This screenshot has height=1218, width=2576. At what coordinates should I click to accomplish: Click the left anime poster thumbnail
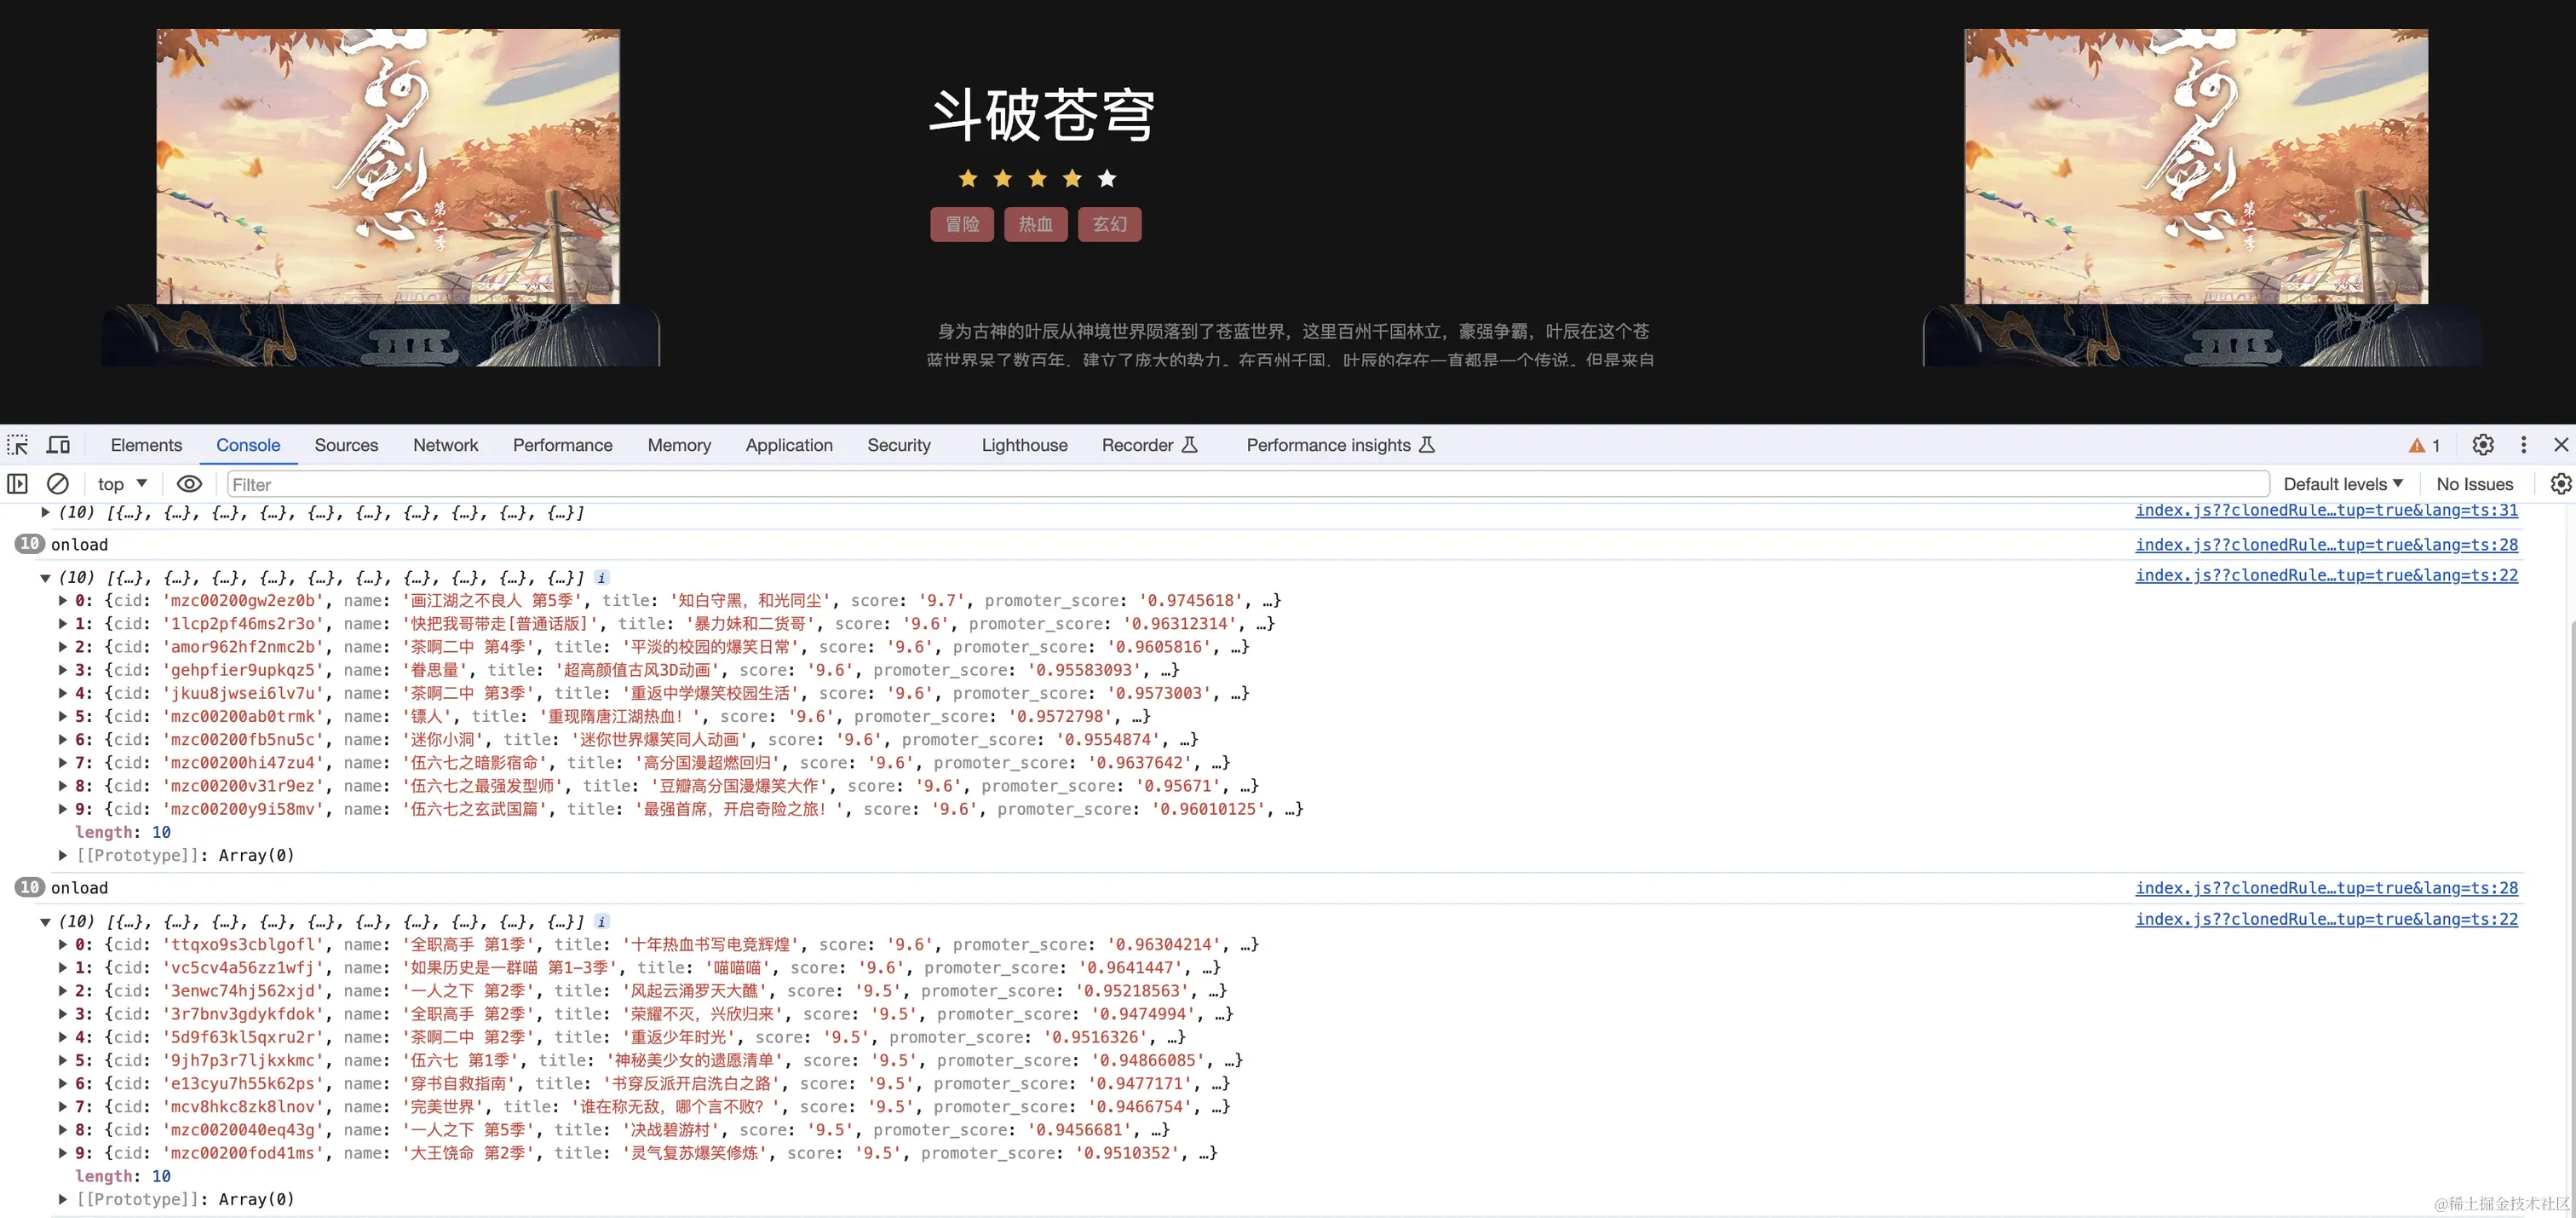pyautogui.click(x=388, y=166)
